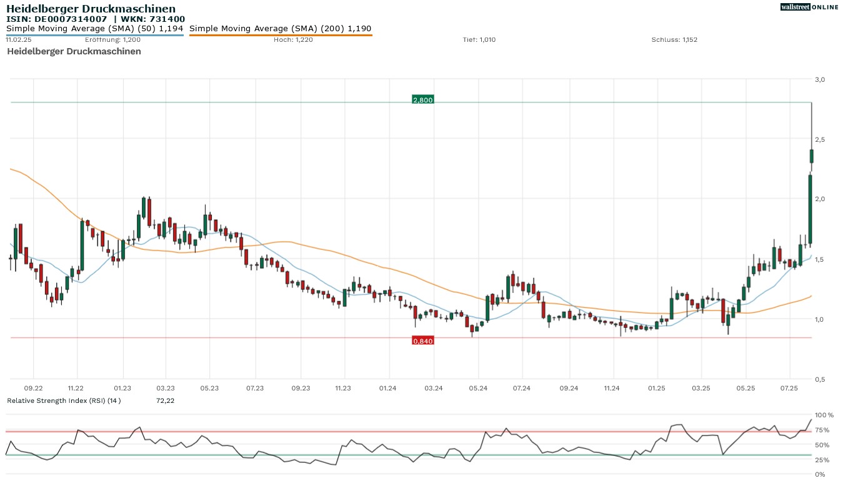Viewport: 843px width, 491px height.
Task: Click the orange SMA 200 color line in legend
Action: pos(281,35)
